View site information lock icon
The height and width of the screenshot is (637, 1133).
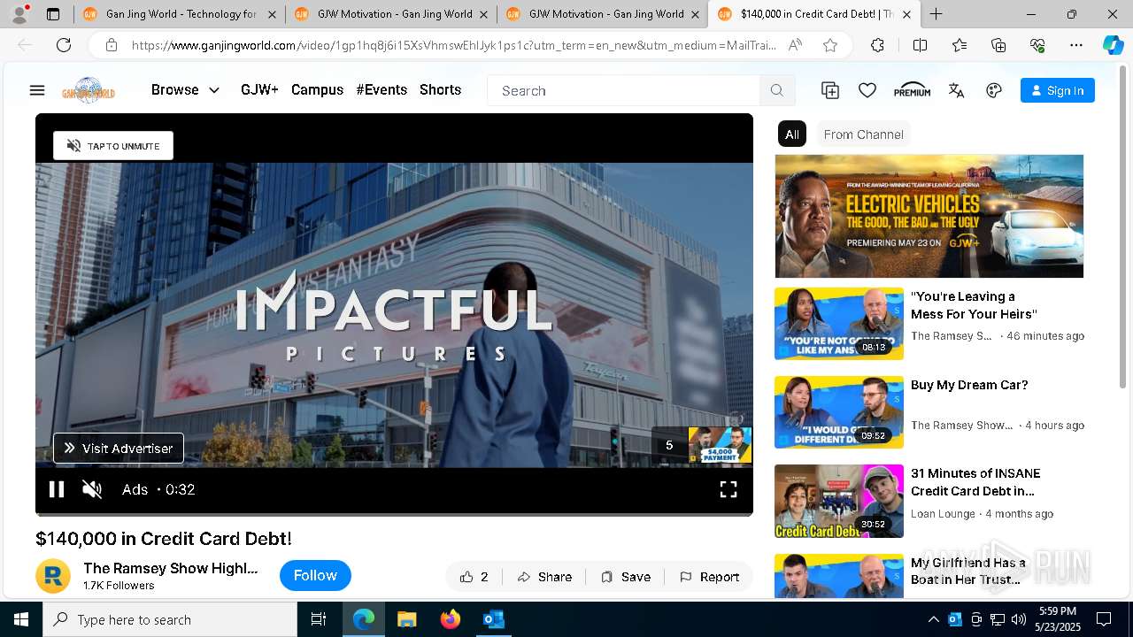pyautogui.click(x=111, y=45)
